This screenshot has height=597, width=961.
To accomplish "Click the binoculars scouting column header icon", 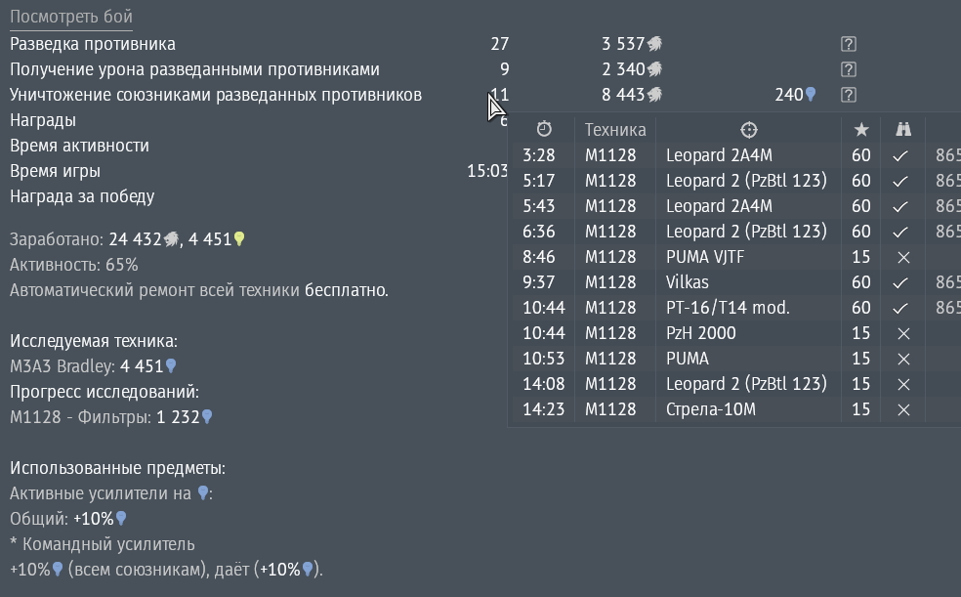I will (903, 129).
